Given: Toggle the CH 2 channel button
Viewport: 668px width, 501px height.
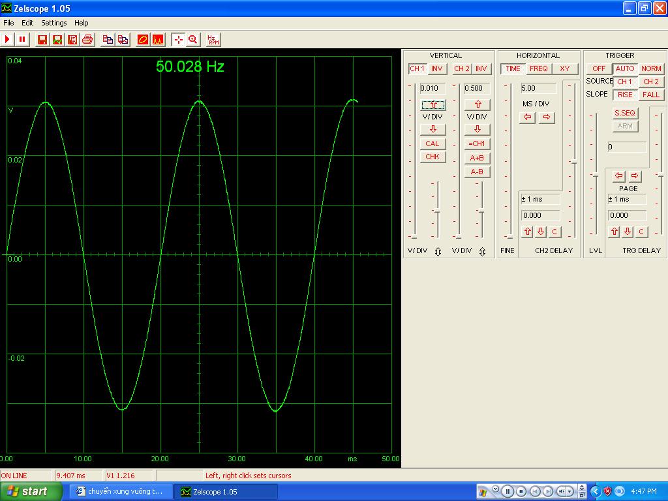Looking at the screenshot, I should tap(462, 68).
